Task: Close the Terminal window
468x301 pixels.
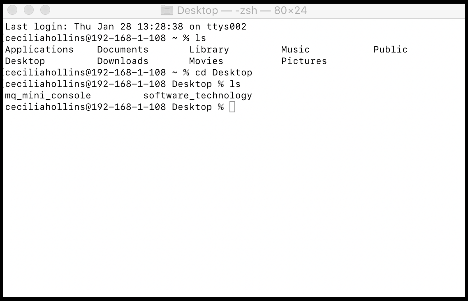Action: tap(13, 10)
